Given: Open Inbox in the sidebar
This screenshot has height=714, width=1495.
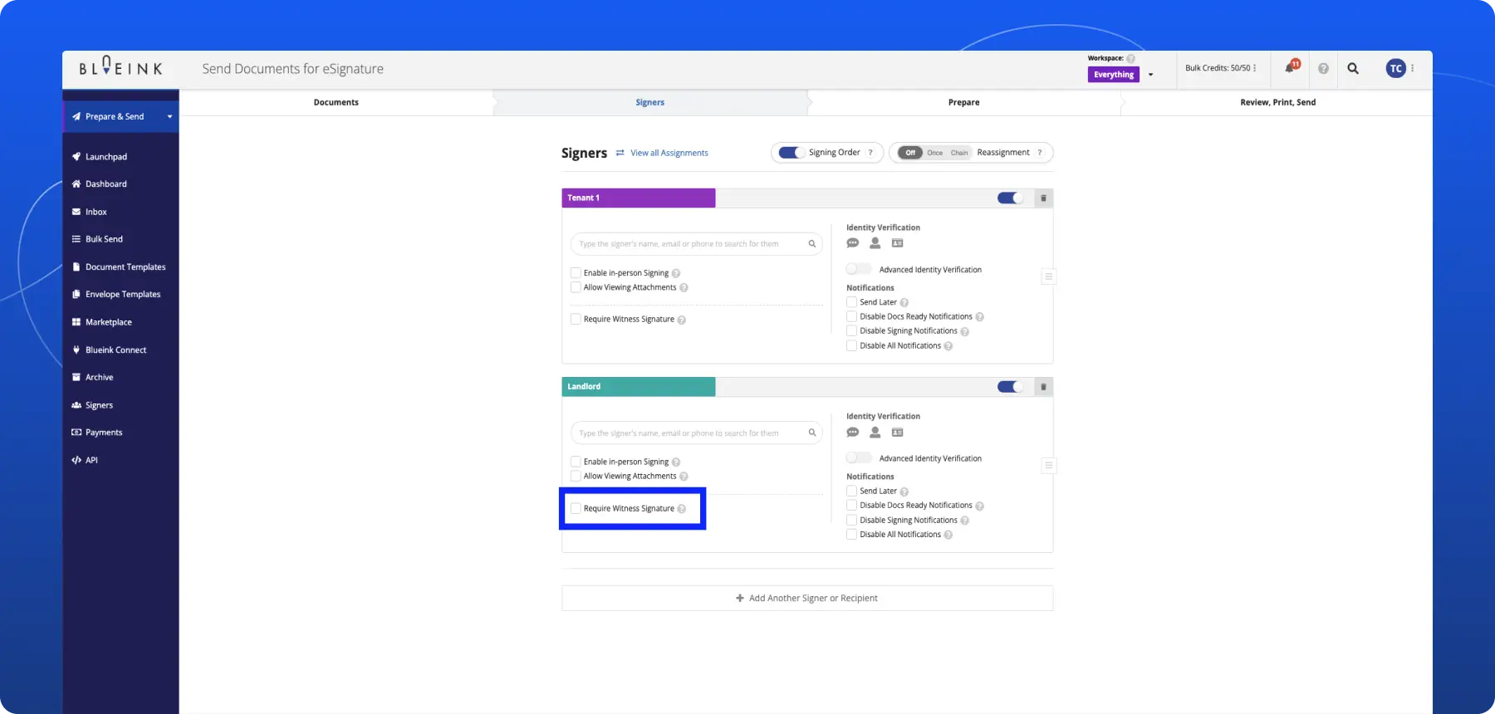Looking at the screenshot, I should 96,212.
